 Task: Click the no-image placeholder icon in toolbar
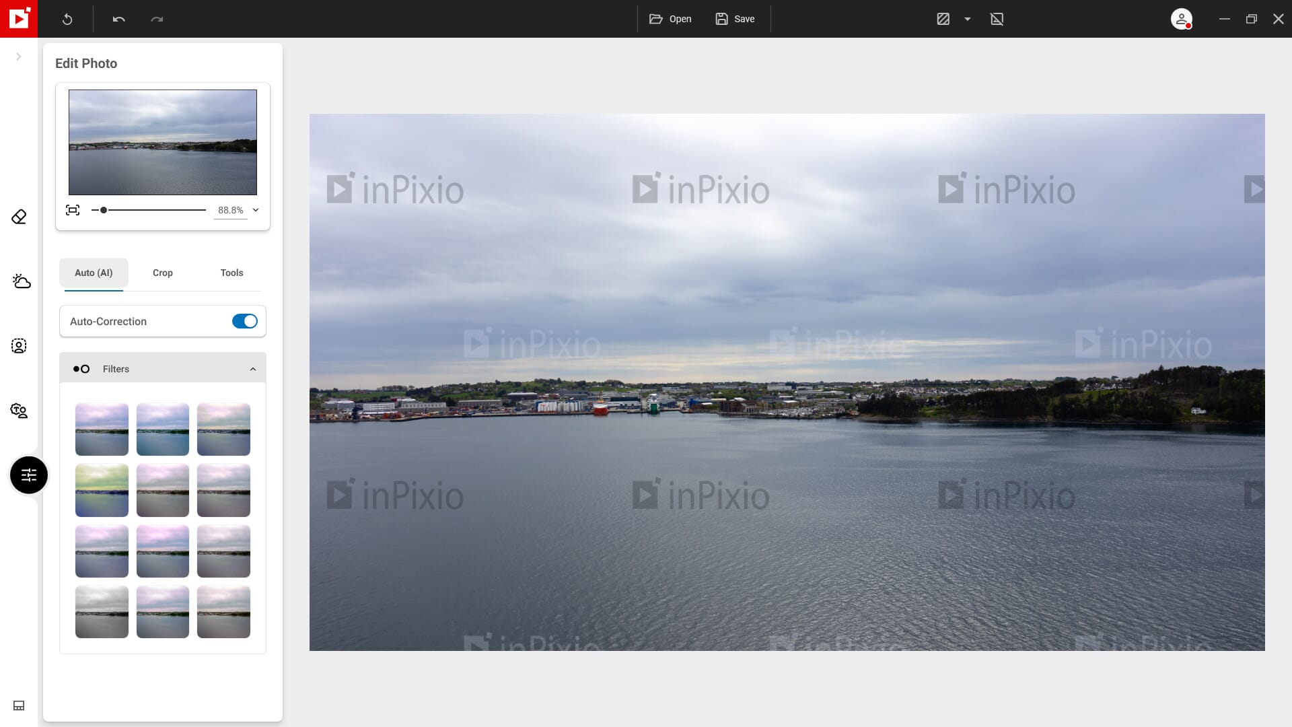pos(997,19)
